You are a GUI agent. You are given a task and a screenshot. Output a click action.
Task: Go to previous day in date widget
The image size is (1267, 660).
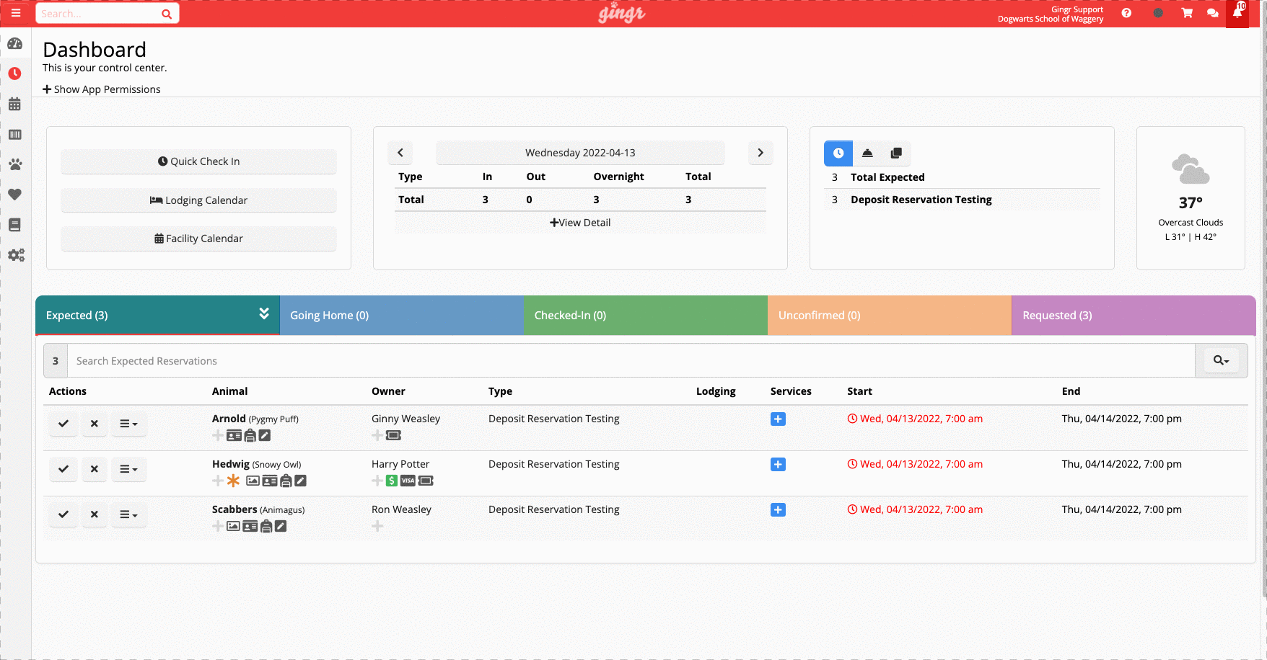(x=400, y=153)
